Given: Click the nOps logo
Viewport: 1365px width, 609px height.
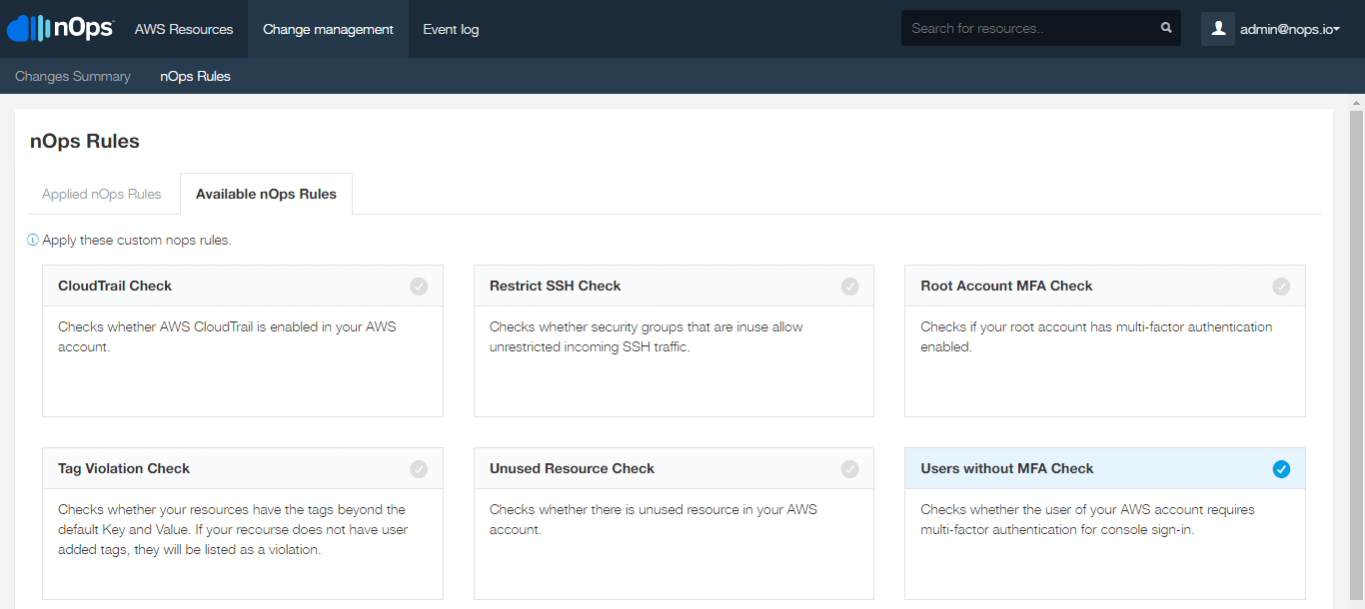Looking at the screenshot, I should [60, 28].
